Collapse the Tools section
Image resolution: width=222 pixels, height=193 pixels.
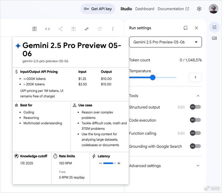[x=198, y=96]
